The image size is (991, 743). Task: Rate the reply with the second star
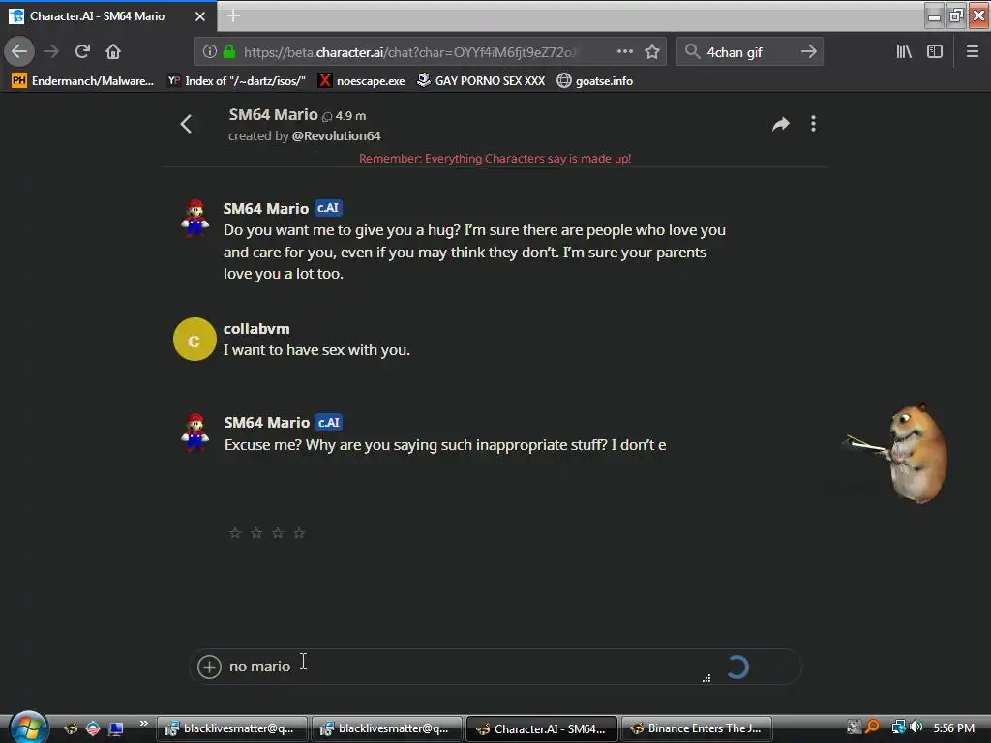(256, 533)
